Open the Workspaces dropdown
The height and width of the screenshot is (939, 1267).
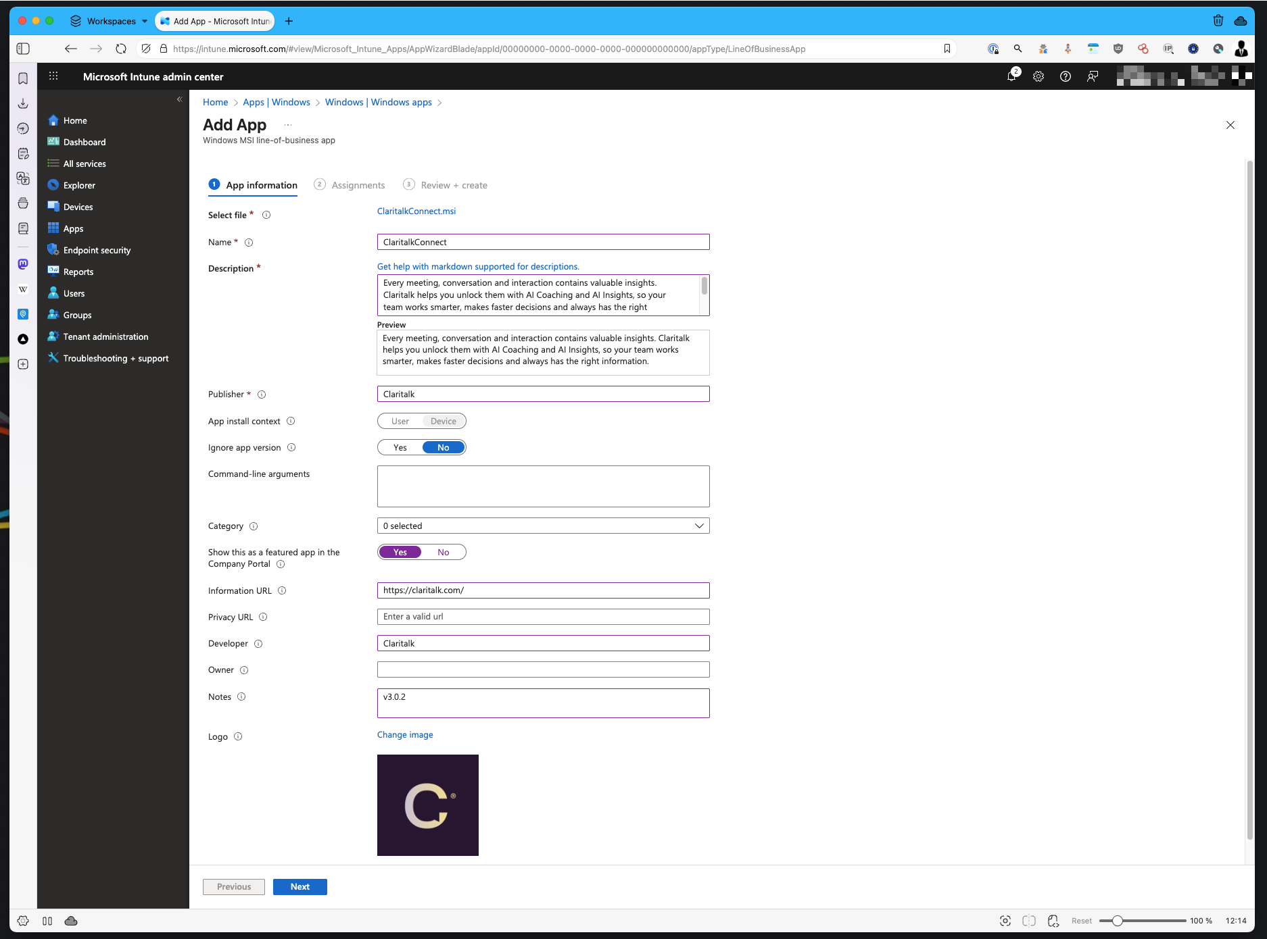coord(110,21)
